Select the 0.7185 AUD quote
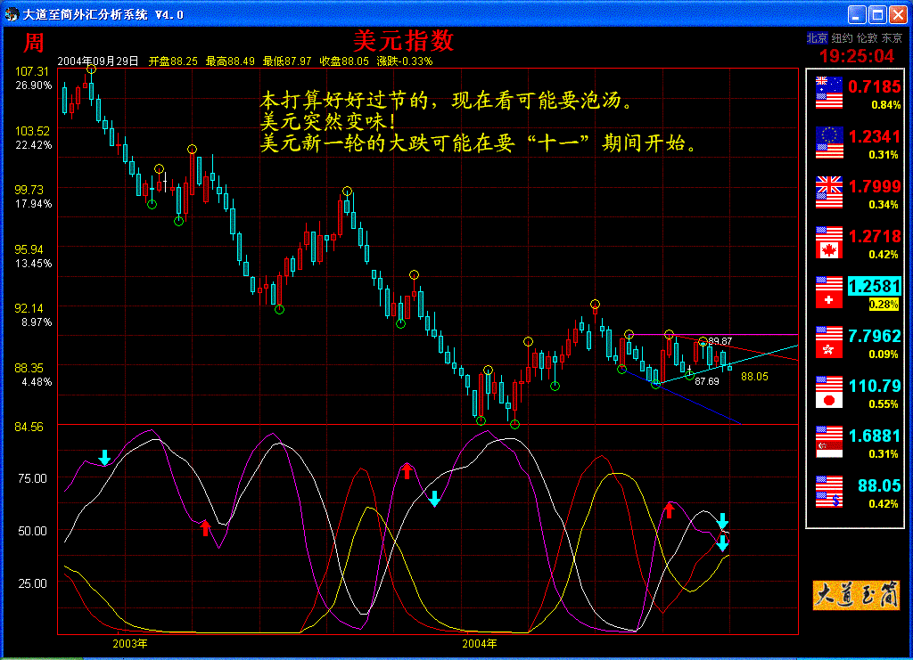913x660 pixels. [x=874, y=87]
